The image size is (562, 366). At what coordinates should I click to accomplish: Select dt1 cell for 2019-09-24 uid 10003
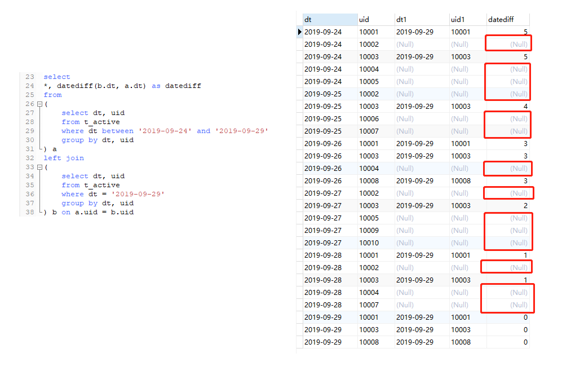[x=422, y=56]
